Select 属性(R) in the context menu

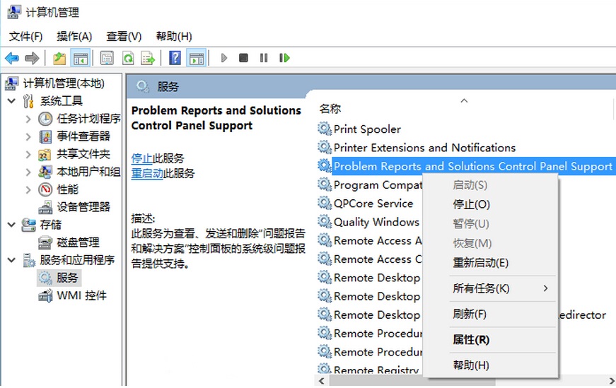(470, 340)
